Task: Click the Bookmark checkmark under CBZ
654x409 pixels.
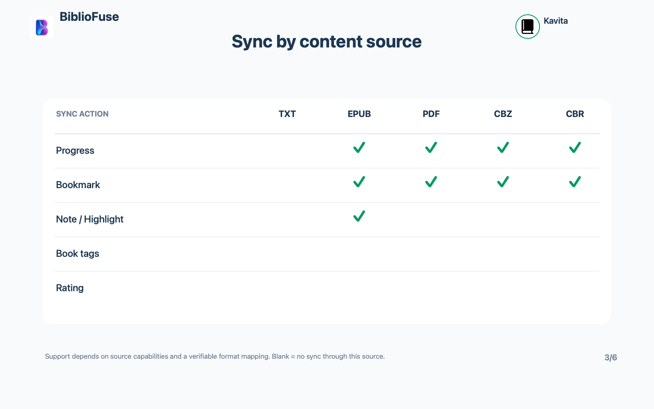Action: pos(503,182)
